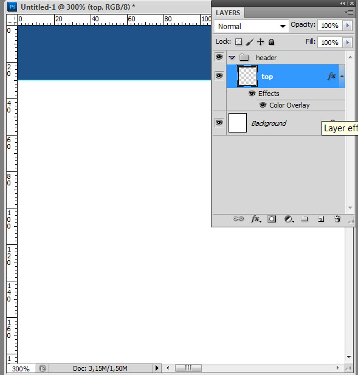Image resolution: width=358 pixels, height=375 pixels.
Task: Create new fill or adjustment layer
Action: (289, 219)
